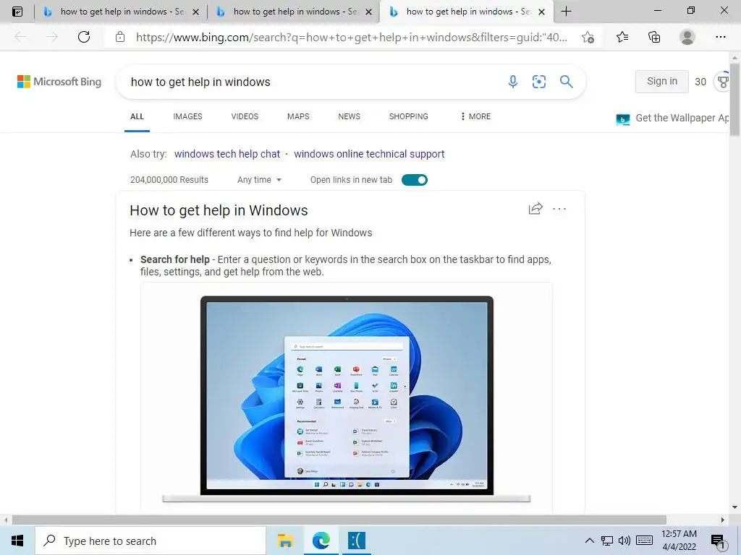Click the network status tray icon
Screen dimensions: 741x555
(x=607, y=541)
